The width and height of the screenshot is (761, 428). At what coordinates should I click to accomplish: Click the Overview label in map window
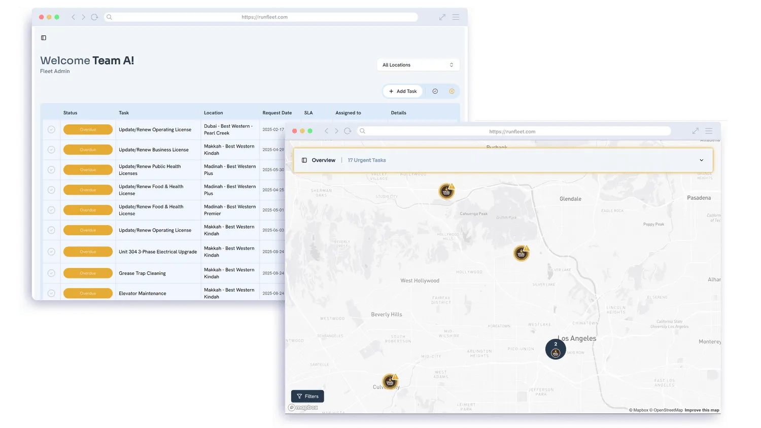pyautogui.click(x=324, y=160)
